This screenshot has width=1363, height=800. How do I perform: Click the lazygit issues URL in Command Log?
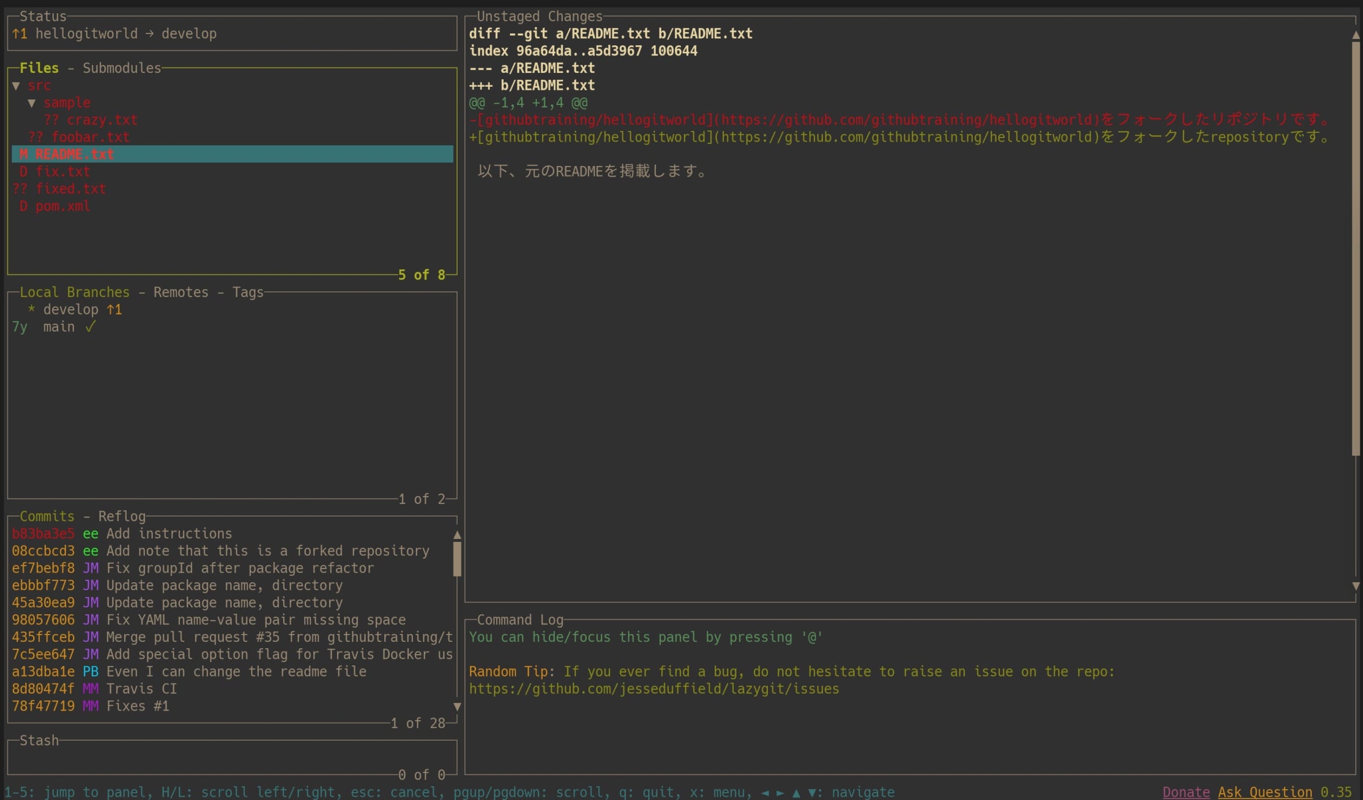click(654, 689)
